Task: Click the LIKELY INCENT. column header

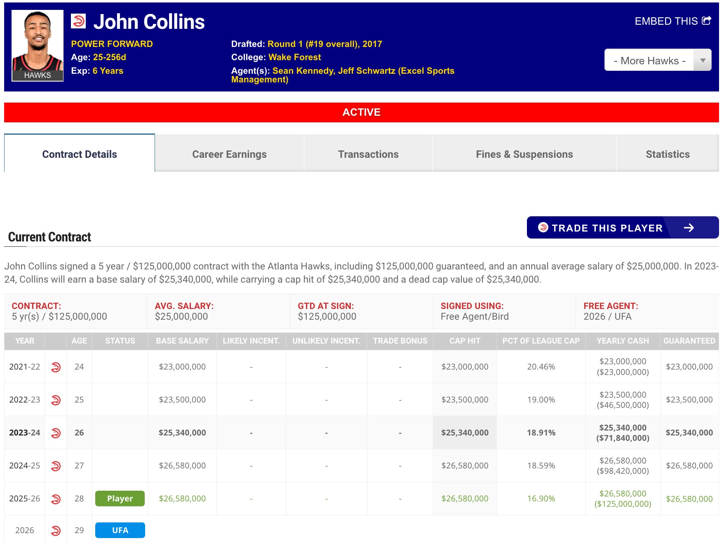Action: (x=251, y=341)
